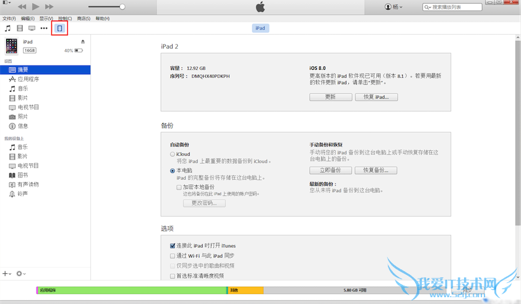The image size is (521, 304).
Task: Open the account menu 杨
Action: pyautogui.click(x=393, y=7)
